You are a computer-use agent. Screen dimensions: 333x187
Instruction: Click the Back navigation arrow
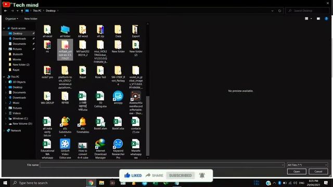coord(6,11)
